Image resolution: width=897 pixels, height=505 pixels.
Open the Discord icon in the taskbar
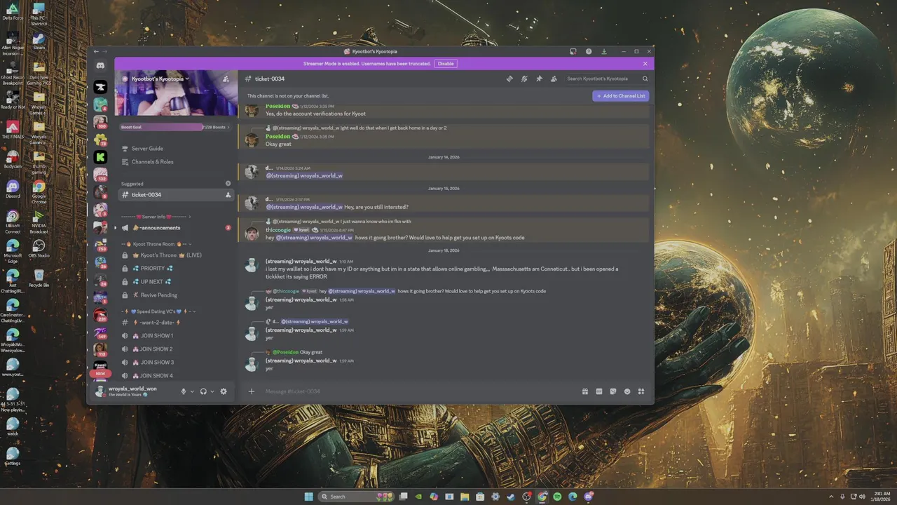589,497
